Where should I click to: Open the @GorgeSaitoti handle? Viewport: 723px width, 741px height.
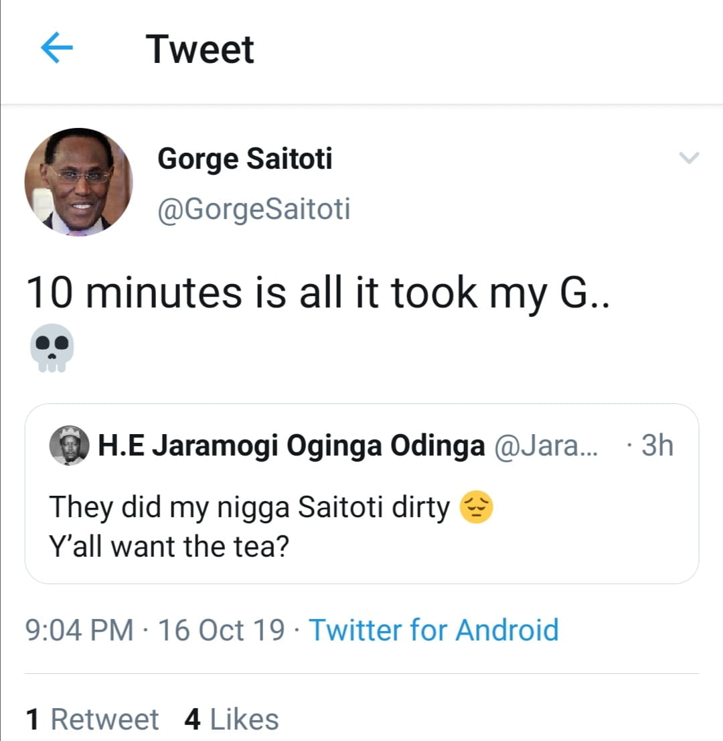pyautogui.click(x=254, y=210)
